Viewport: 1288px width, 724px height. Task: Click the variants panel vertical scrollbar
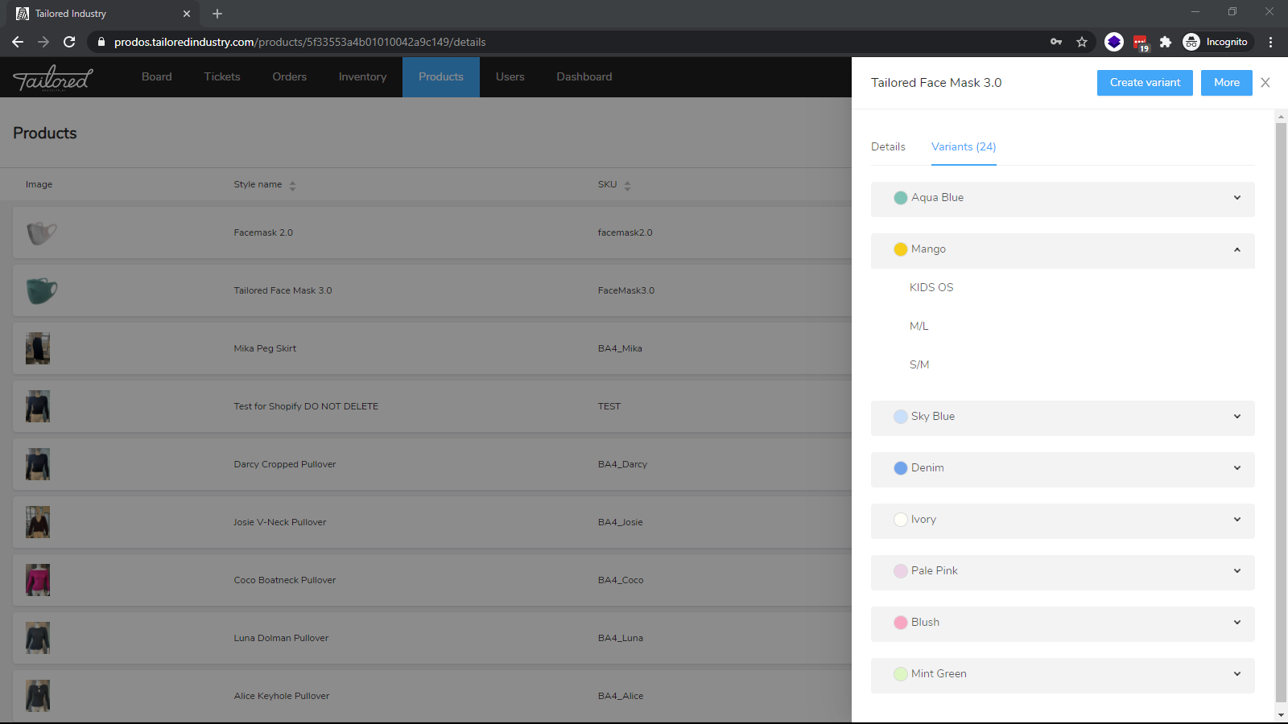tap(1281, 412)
